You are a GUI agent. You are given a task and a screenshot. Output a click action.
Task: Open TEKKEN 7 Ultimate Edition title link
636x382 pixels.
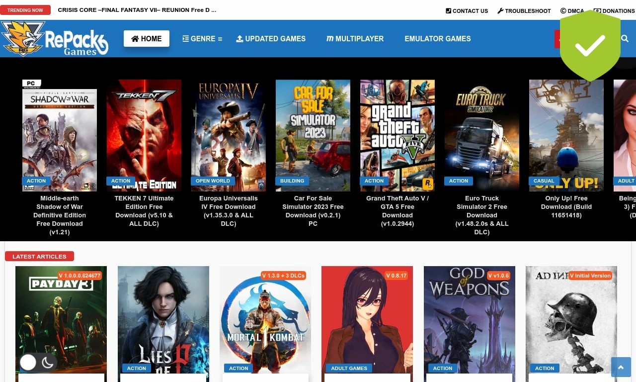click(x=144, y=211)
